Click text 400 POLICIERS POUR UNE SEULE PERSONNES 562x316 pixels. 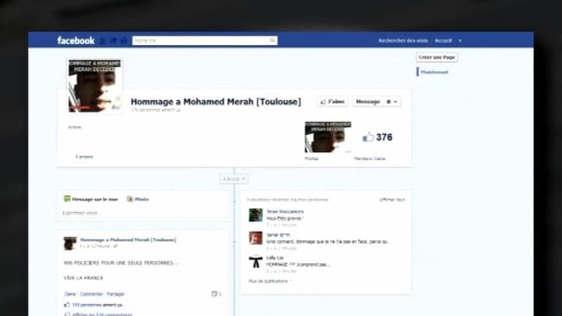(121, 263)
